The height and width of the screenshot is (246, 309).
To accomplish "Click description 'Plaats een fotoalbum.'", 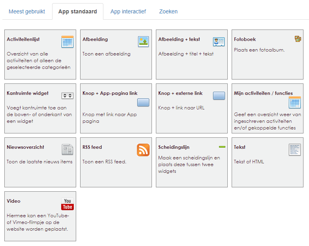I will 259,50.
